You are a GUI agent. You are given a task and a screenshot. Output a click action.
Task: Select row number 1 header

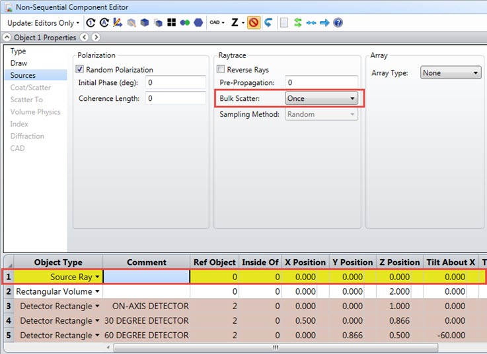tap(9, 277)
